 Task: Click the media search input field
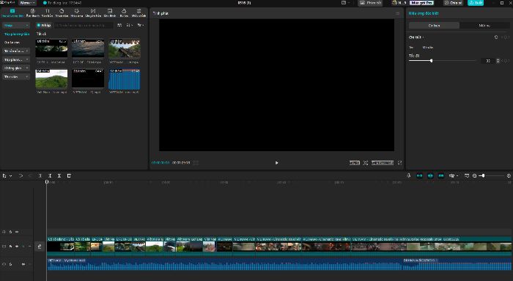pyautogui.click(x=84, y=25)
